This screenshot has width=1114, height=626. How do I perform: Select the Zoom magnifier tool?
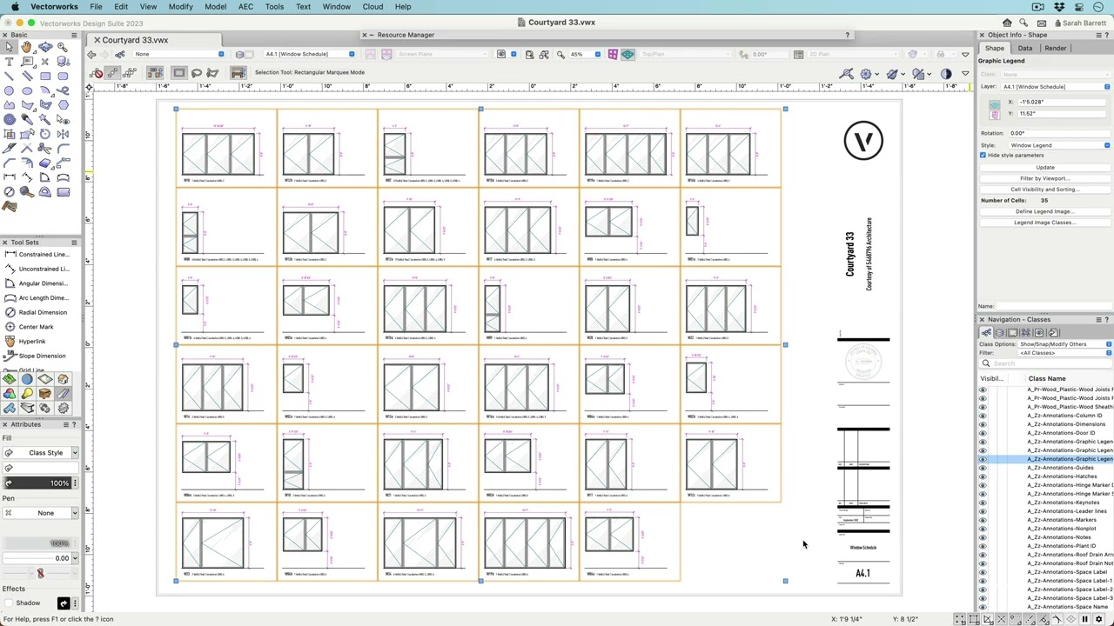click(63, 47)
